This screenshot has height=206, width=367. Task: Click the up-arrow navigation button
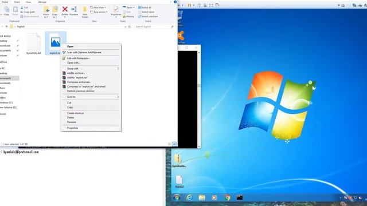coord(6,27)
